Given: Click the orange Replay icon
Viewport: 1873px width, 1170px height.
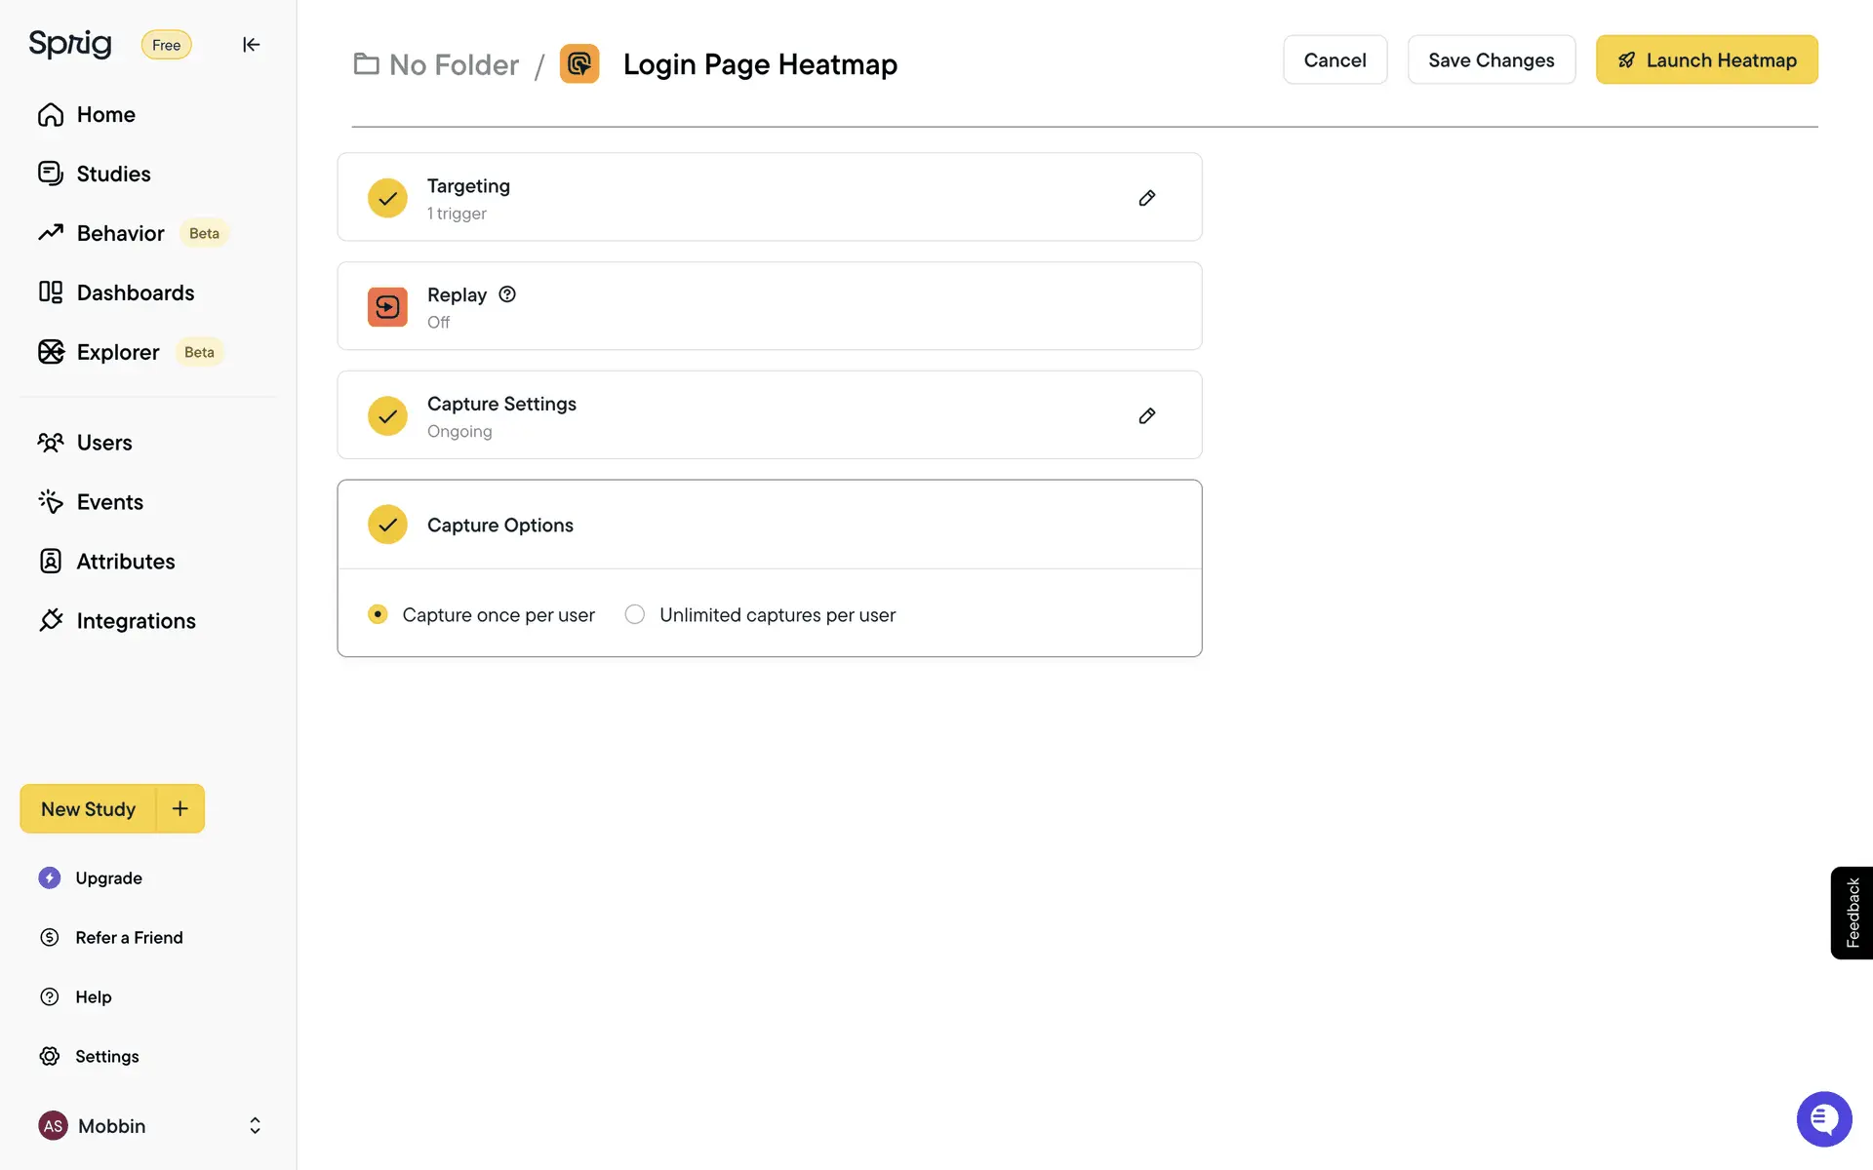Looking at the screenshot, I should (x=387, y=307).
